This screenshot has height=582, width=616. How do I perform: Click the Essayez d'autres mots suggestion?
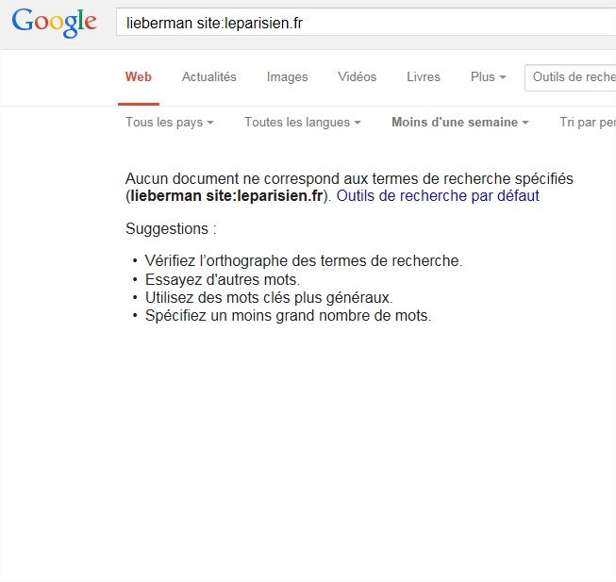[x=223, y=279]
